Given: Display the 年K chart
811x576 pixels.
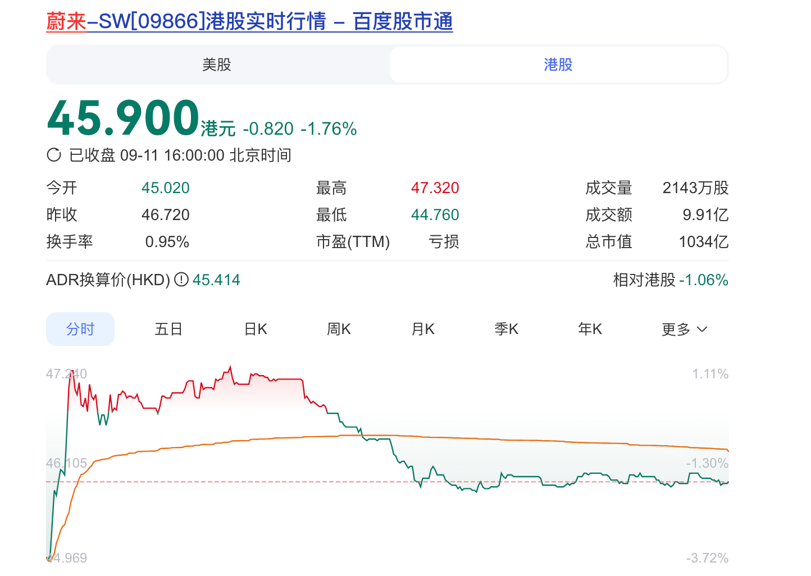Looking at the screenshot, I should [590, 329].
